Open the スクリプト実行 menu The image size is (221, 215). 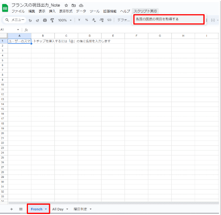(x=145, y=11)
